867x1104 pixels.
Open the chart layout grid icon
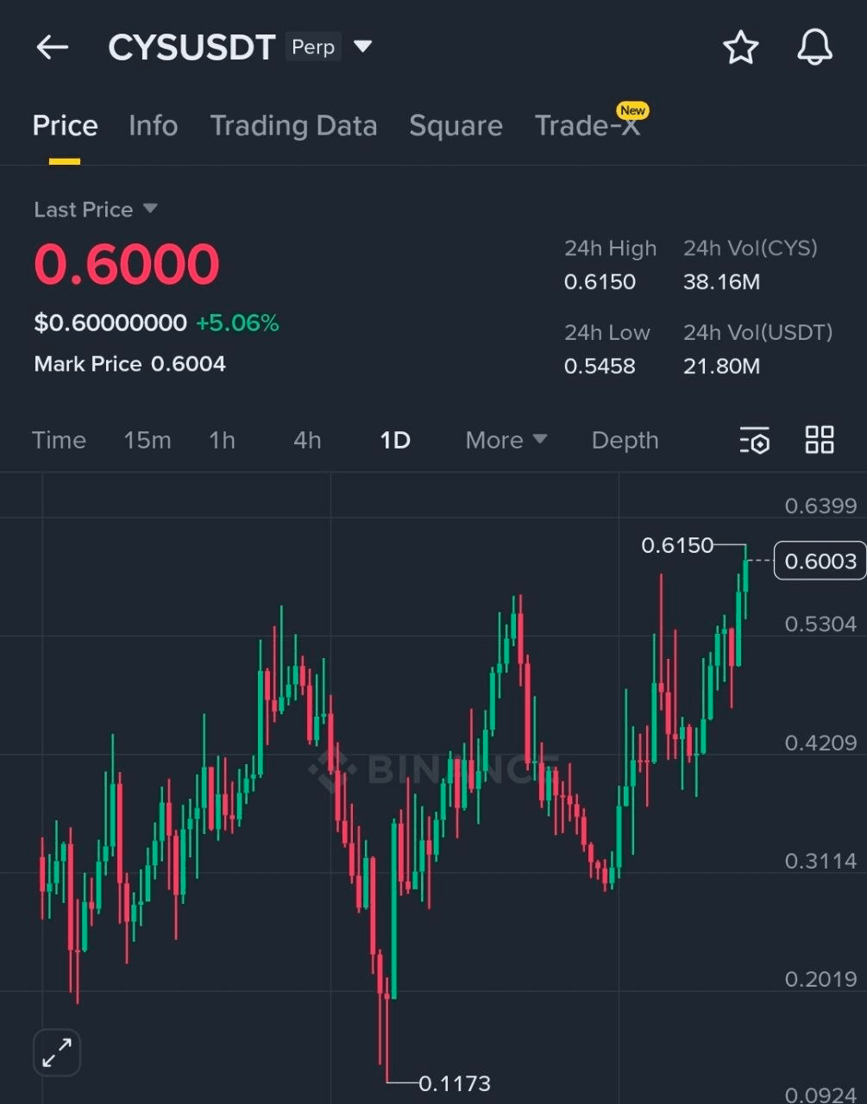pos(819,440)
